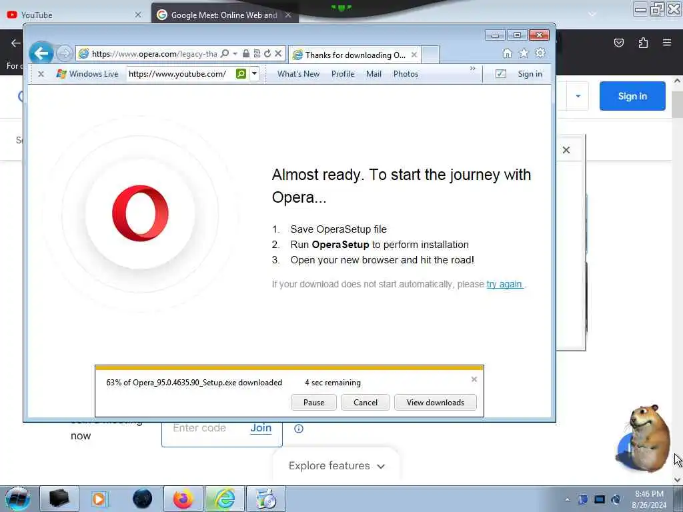Click the Internet Explorer back arrow button
The image size is (683, 512).
pyautogui.click(x=41, y=53)
